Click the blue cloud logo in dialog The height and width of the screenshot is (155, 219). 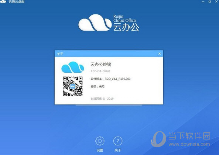[73, 67]
